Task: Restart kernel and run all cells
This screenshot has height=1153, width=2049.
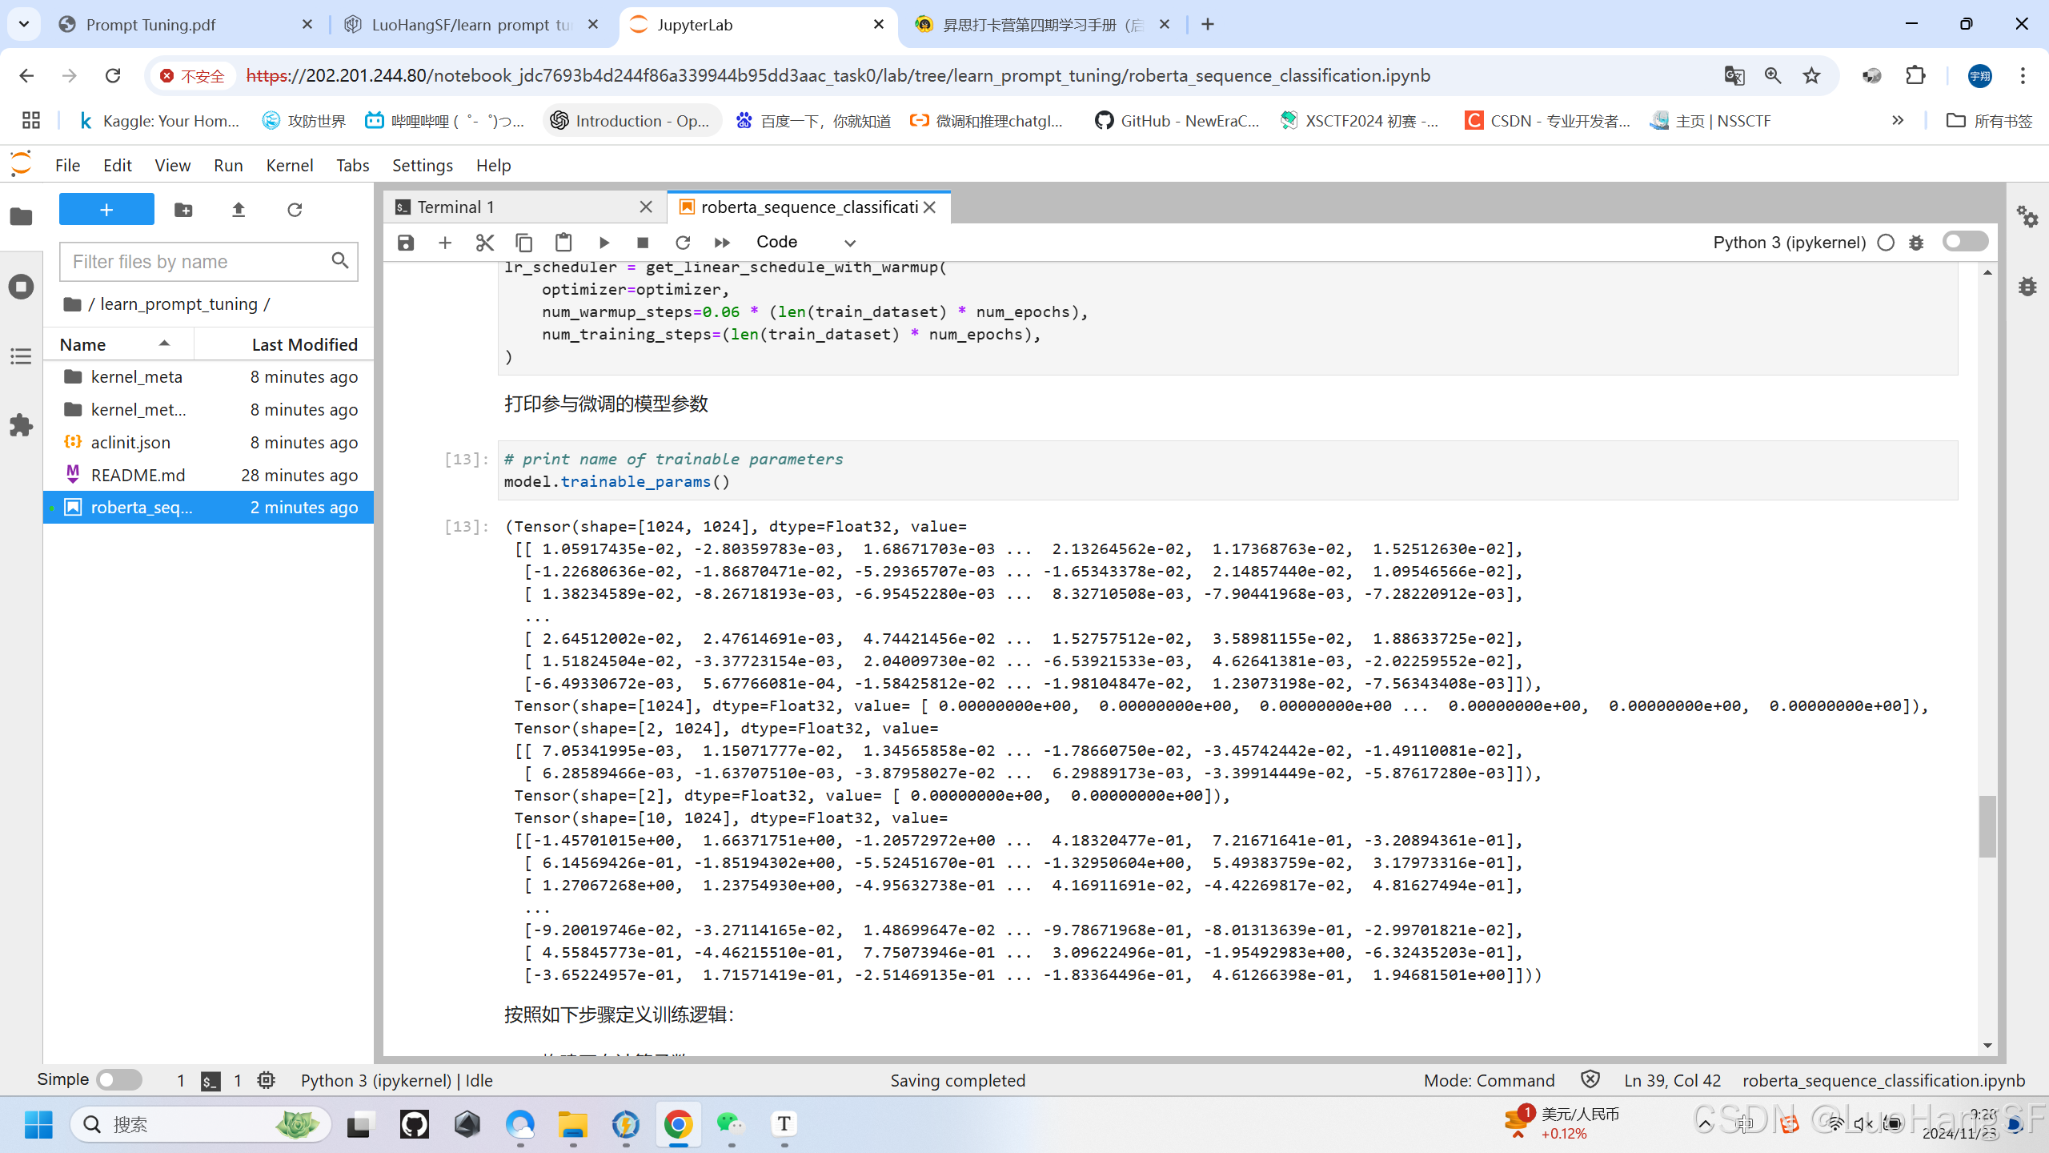Action: [x=721, y=242]
